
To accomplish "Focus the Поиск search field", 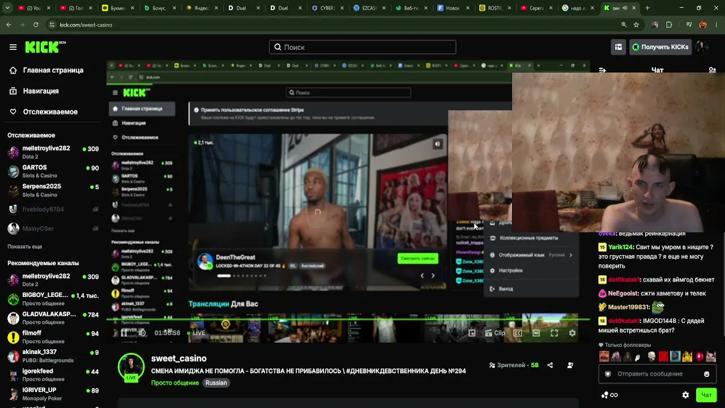I will click(x=362, y=47).
